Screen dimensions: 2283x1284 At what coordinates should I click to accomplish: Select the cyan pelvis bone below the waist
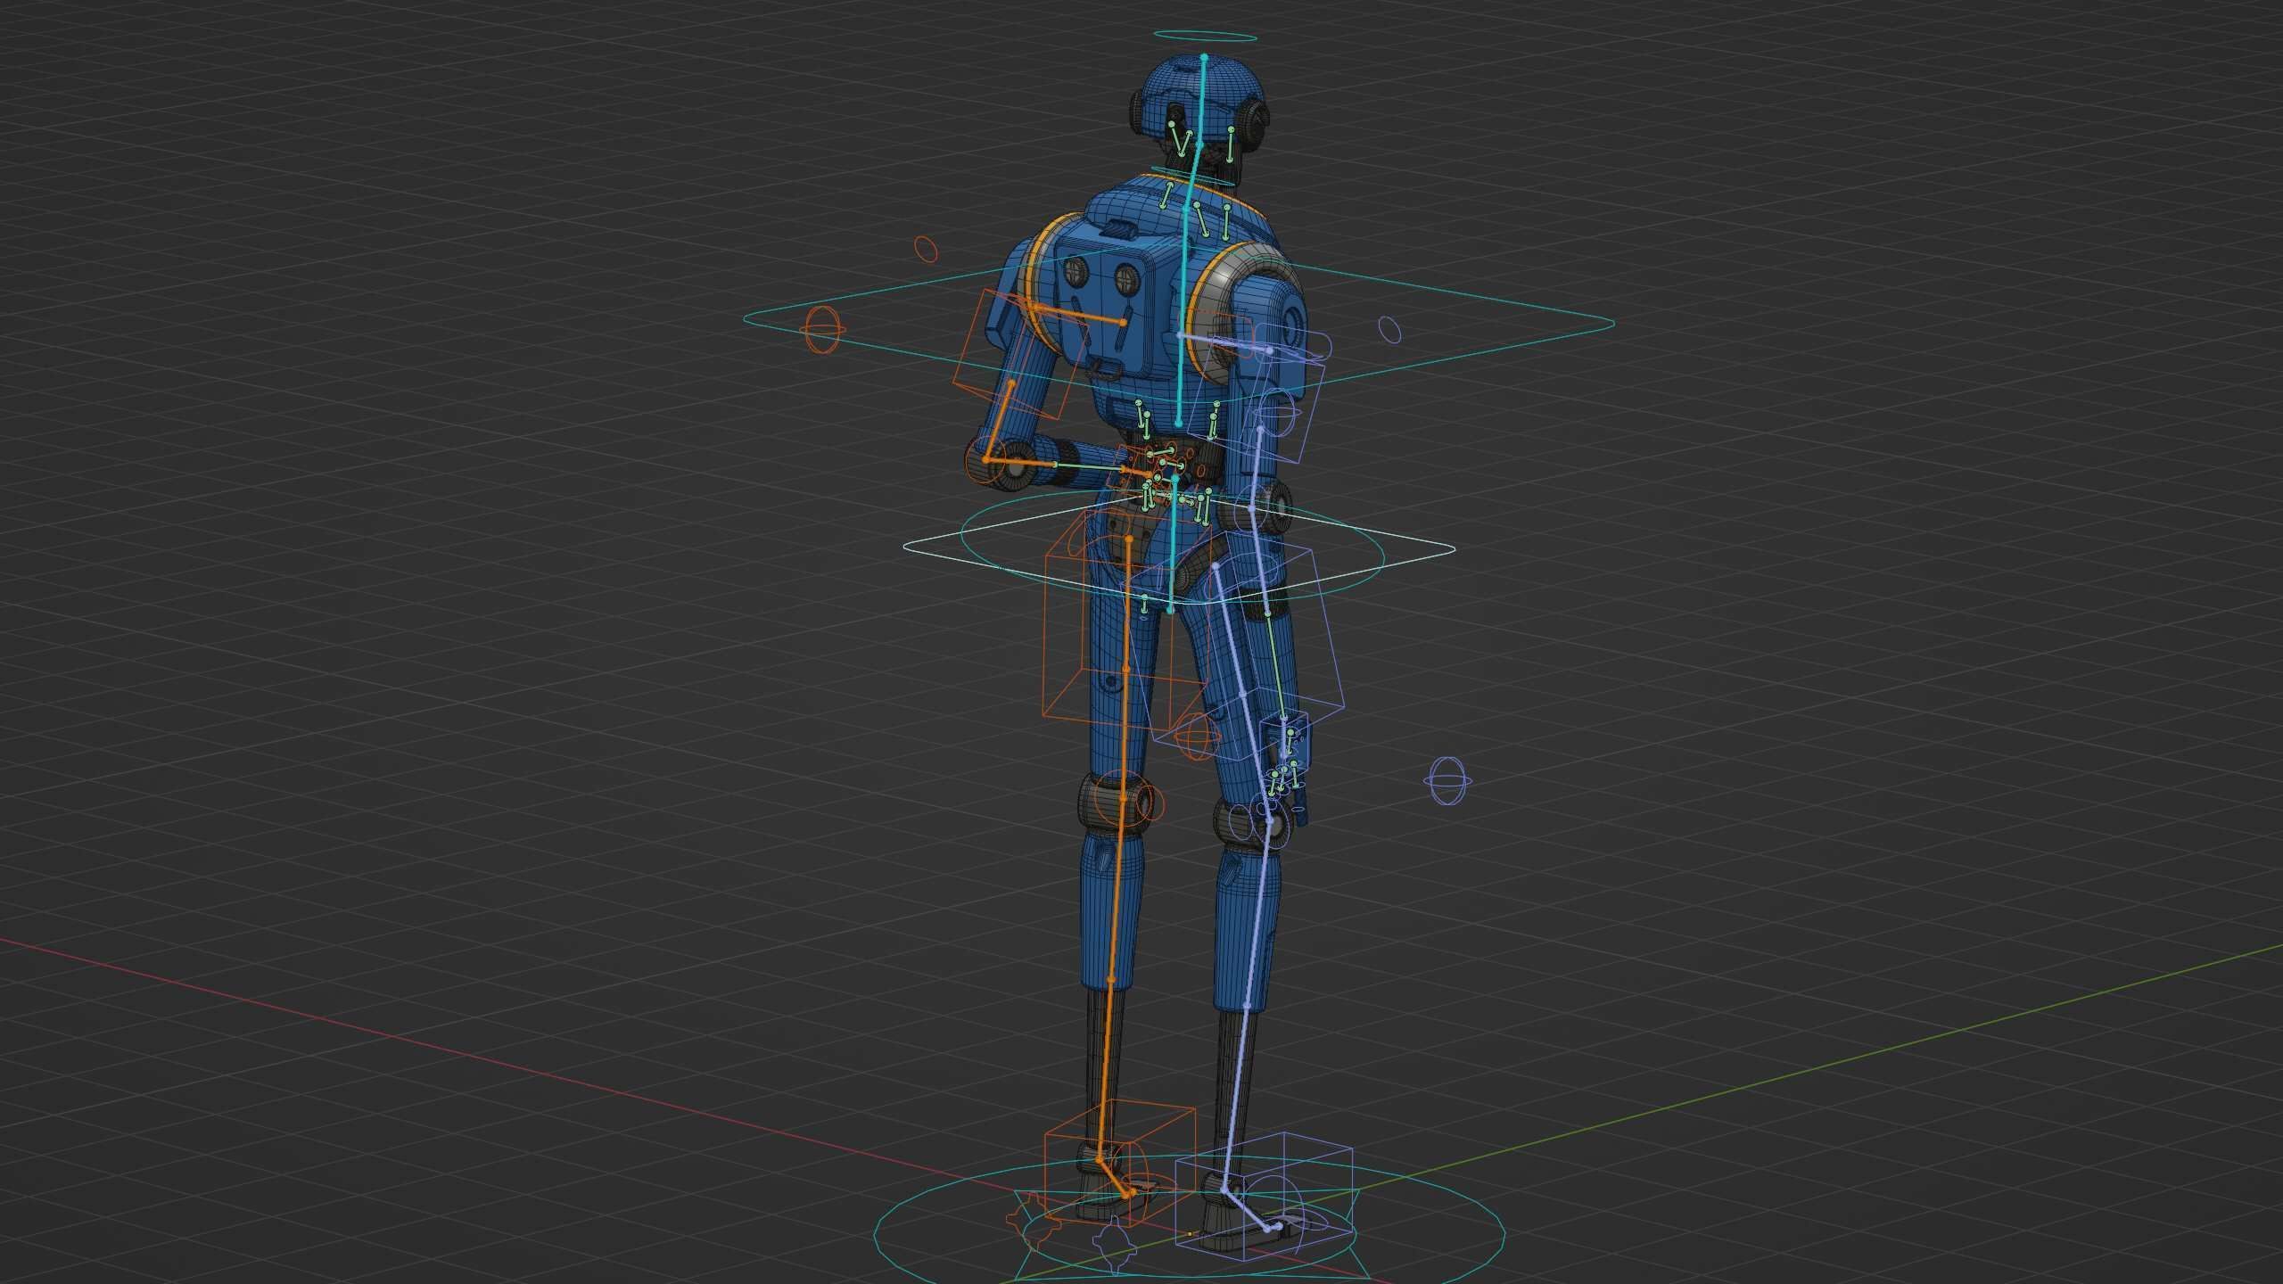coord(1173,545)
